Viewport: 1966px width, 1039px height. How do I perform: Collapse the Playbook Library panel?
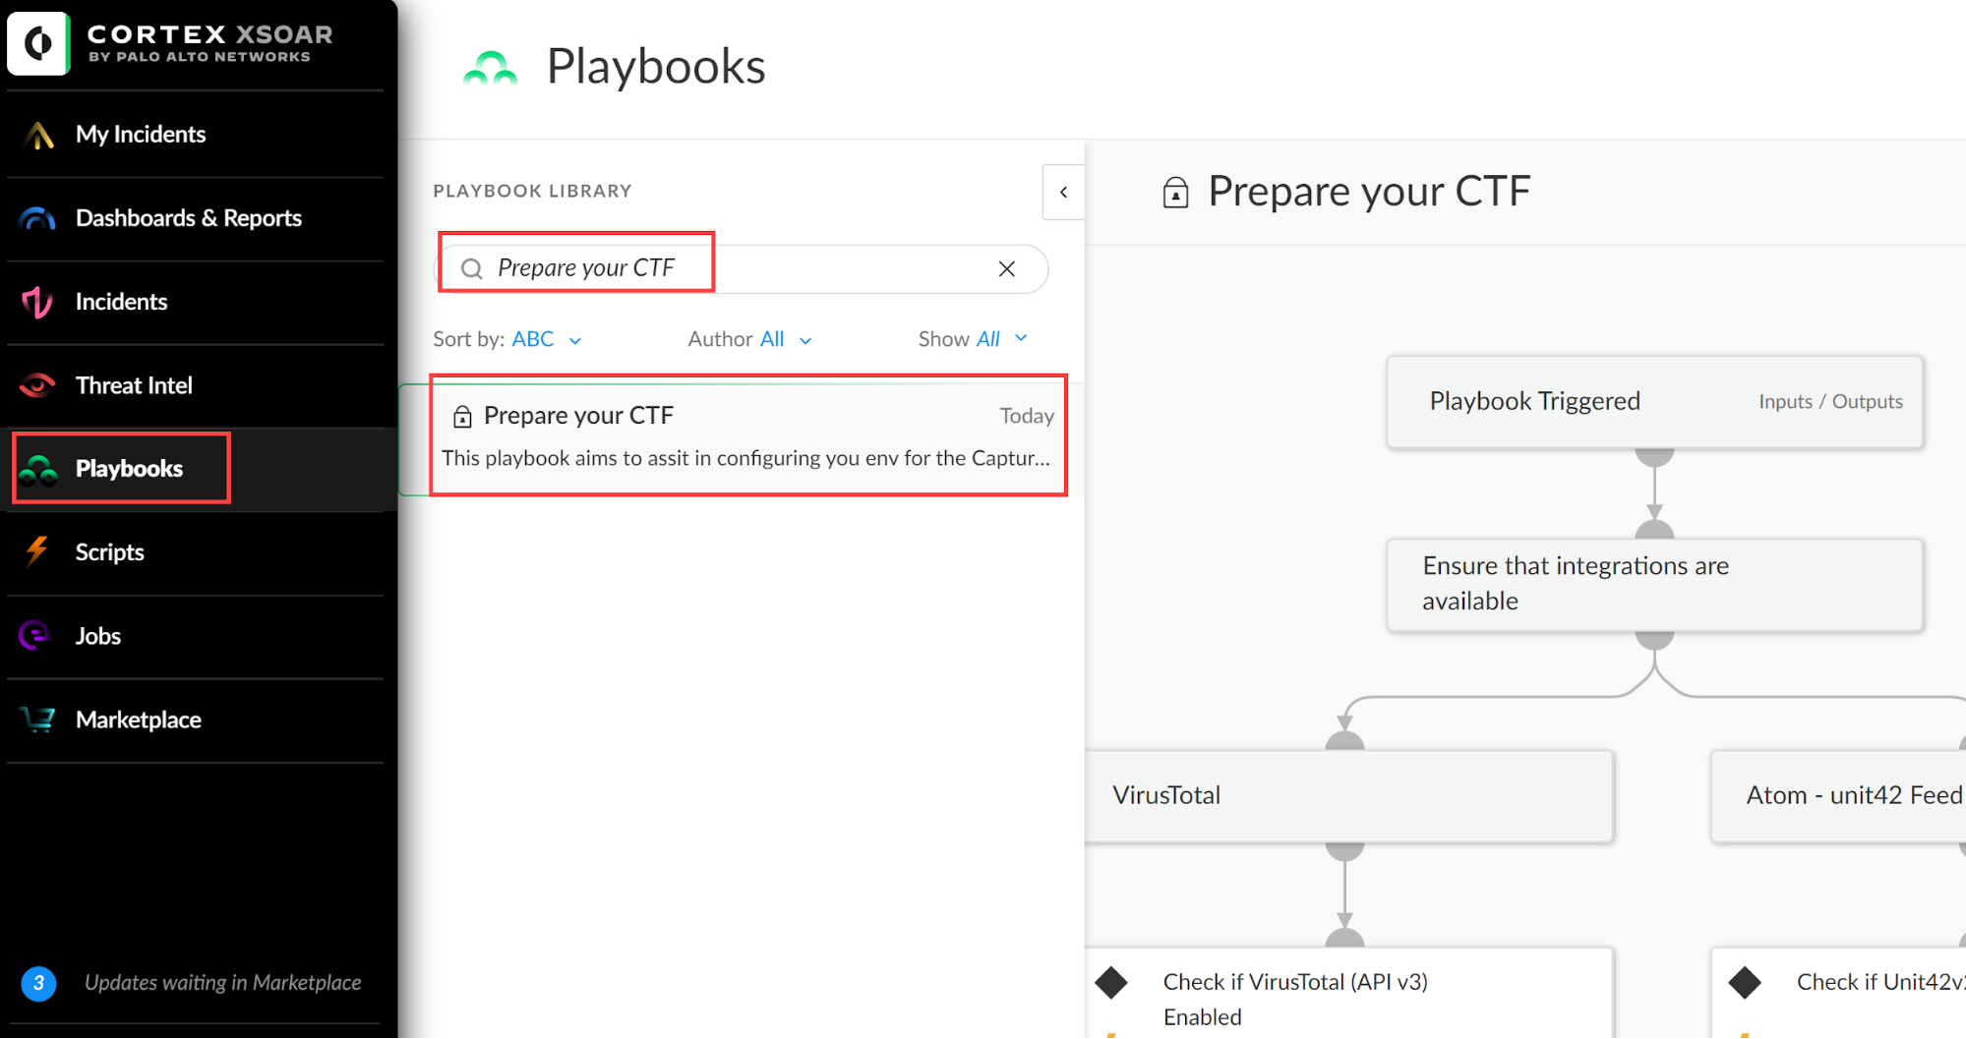(x=1063, y=193)
